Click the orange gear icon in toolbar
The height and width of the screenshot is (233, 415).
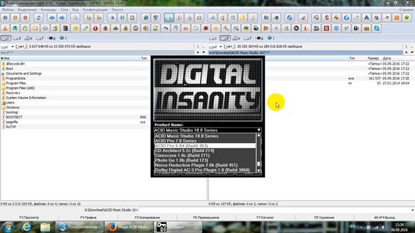pyautogui.click(x=16, y=17)
